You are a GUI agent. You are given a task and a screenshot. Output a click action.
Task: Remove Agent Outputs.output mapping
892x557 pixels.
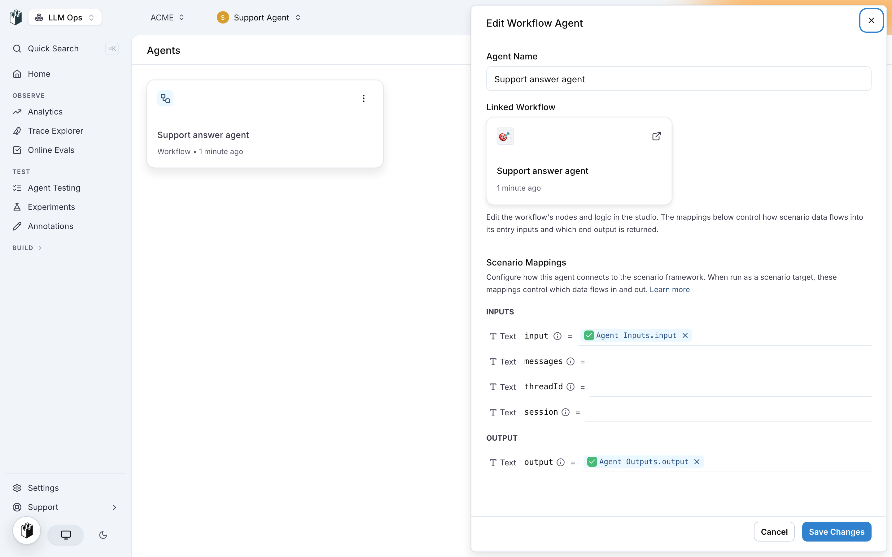click(x=697, y=462)
